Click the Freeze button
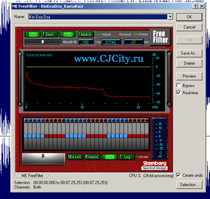 [x=92, y=157]
